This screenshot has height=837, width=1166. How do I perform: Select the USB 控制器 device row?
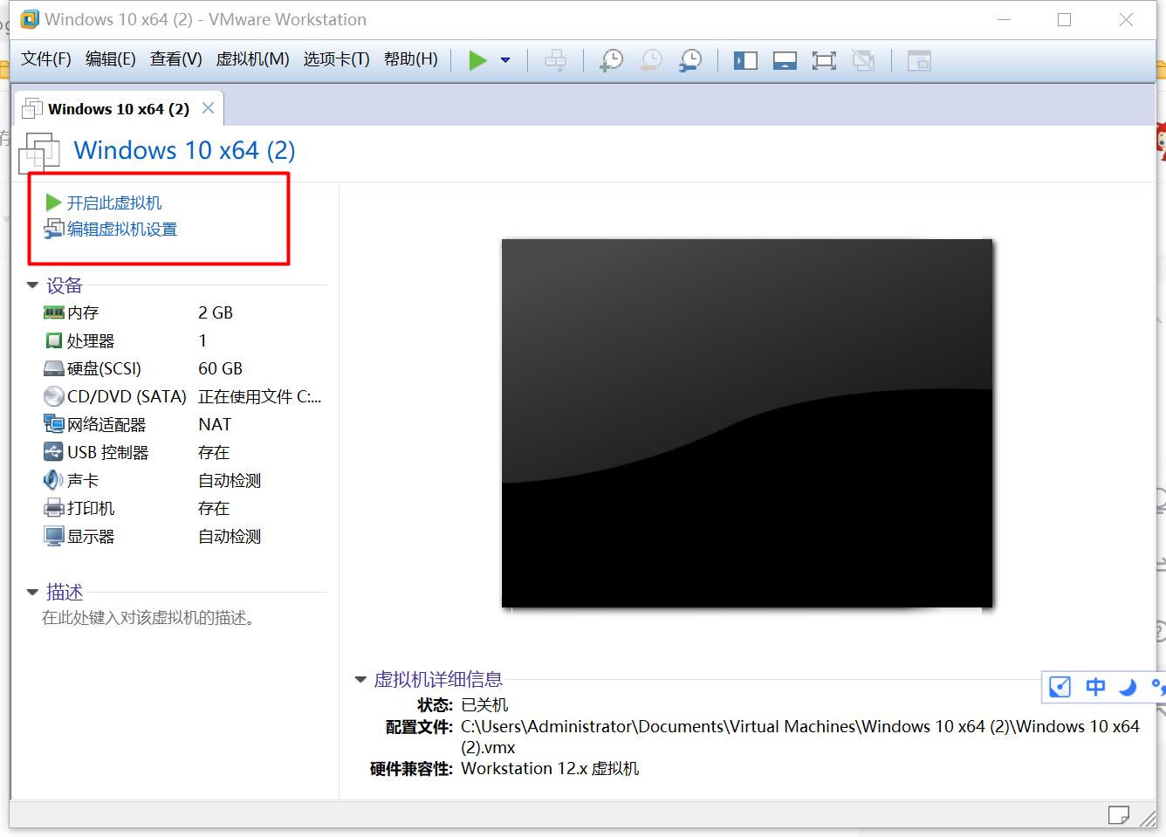[x=183, y=452]
